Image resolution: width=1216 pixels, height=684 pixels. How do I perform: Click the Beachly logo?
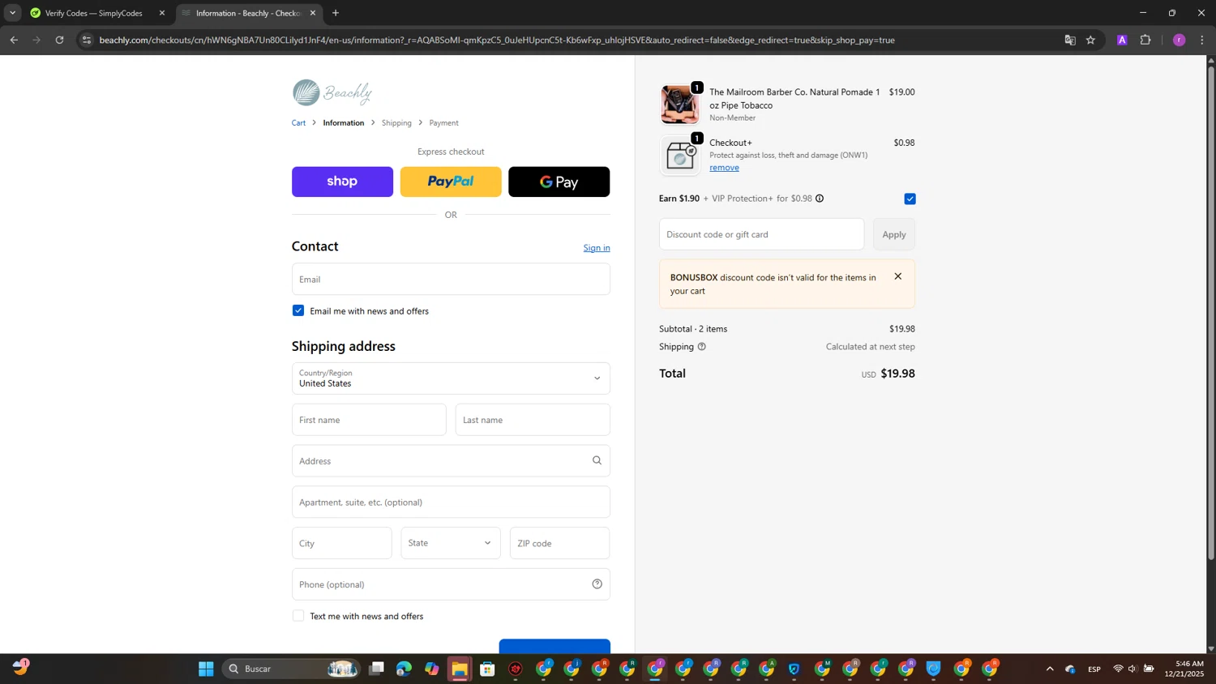332,92
